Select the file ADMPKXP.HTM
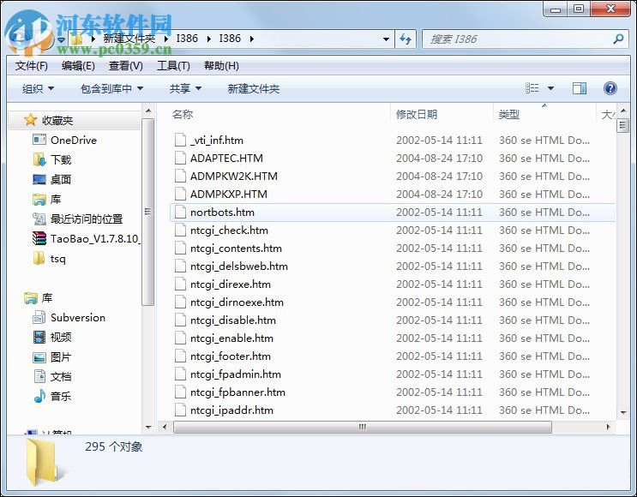Viewport: 637px width, 497px height. coord(229,195)
